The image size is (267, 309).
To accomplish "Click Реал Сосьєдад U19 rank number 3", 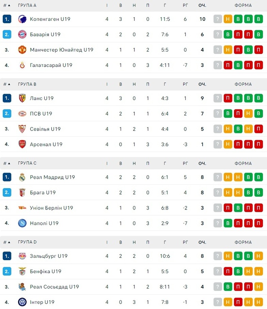I will click(x=7, y=287).
